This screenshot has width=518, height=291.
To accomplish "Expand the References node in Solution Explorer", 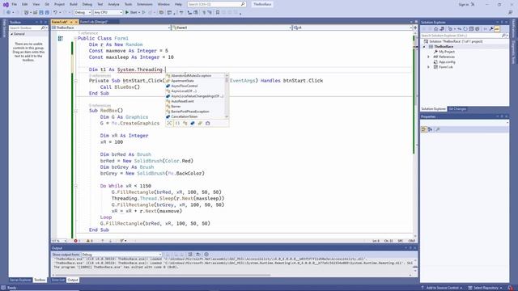I will [x=428, y=57].
